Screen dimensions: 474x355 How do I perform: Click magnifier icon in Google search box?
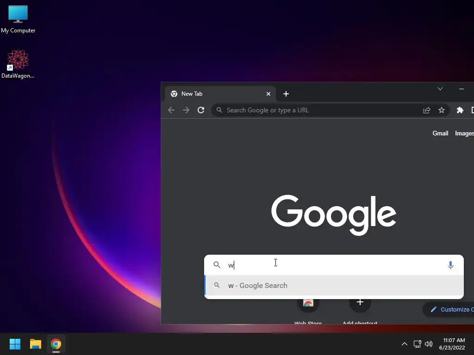click(x=217, y=265)
